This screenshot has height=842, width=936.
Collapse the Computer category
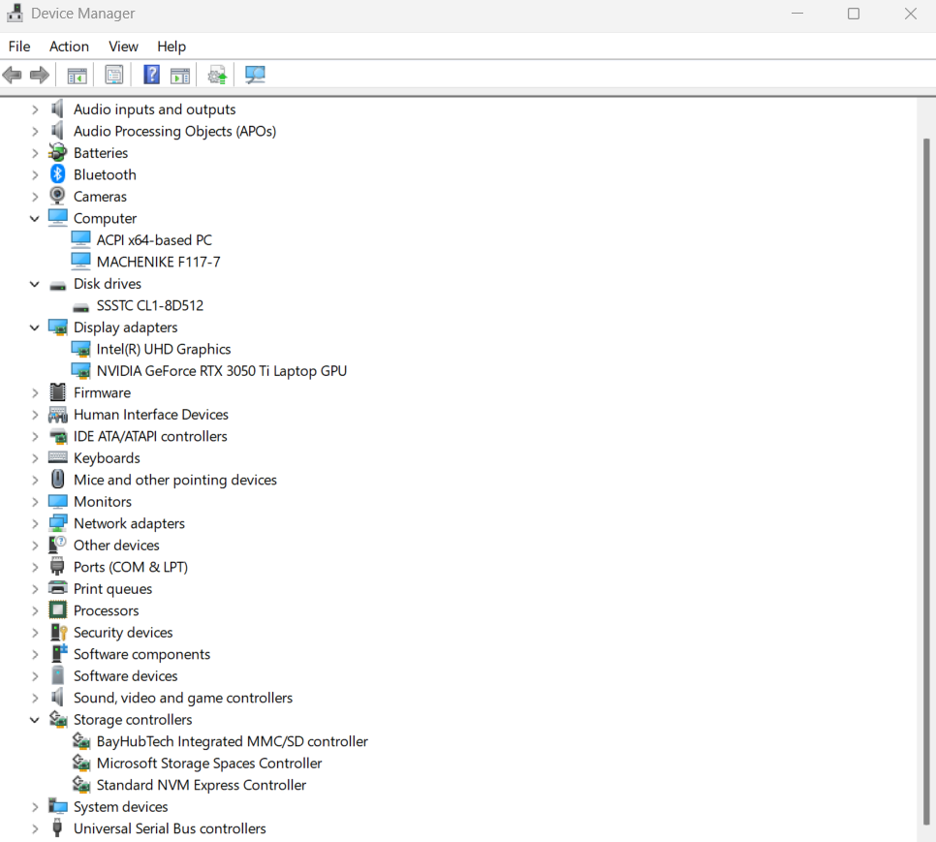35,218
